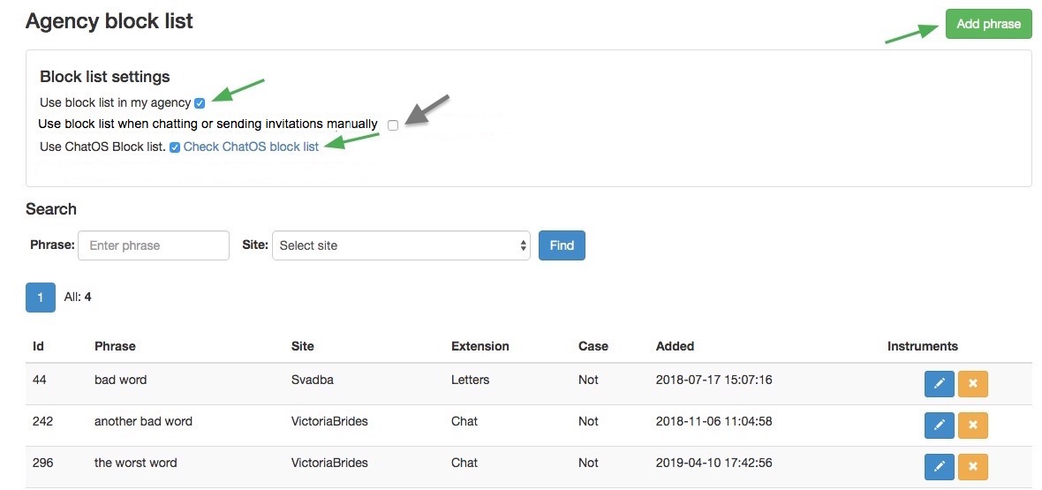Toggle Use ChatOS Block list checkbox
This screenshot has width=1042, height=490.
[x=175, y=147]
